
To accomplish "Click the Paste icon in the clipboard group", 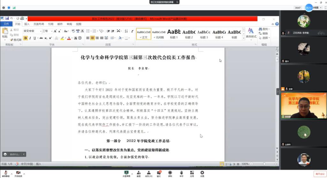I will [5, 32].
